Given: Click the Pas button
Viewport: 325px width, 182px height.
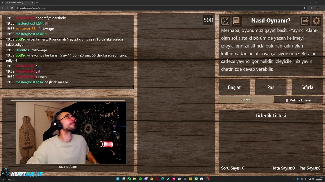Looking at the screenshot, I should pos(271,87).
